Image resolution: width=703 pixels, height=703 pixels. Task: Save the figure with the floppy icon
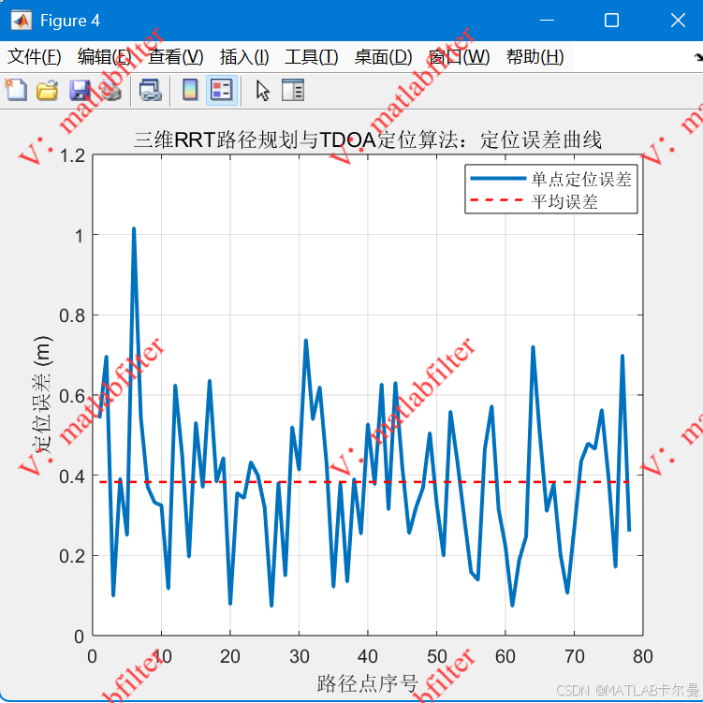[x=80, y=90]
